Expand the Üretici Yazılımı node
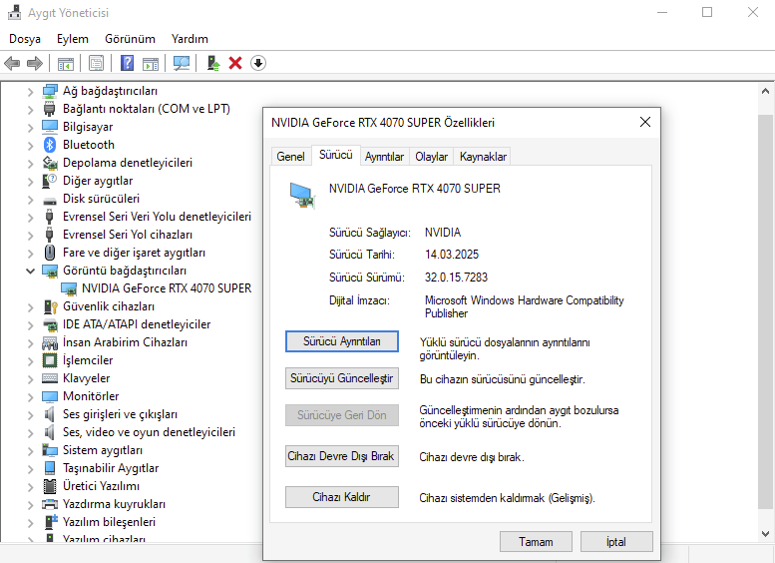 pyautogui.click(x=30, y=487)
